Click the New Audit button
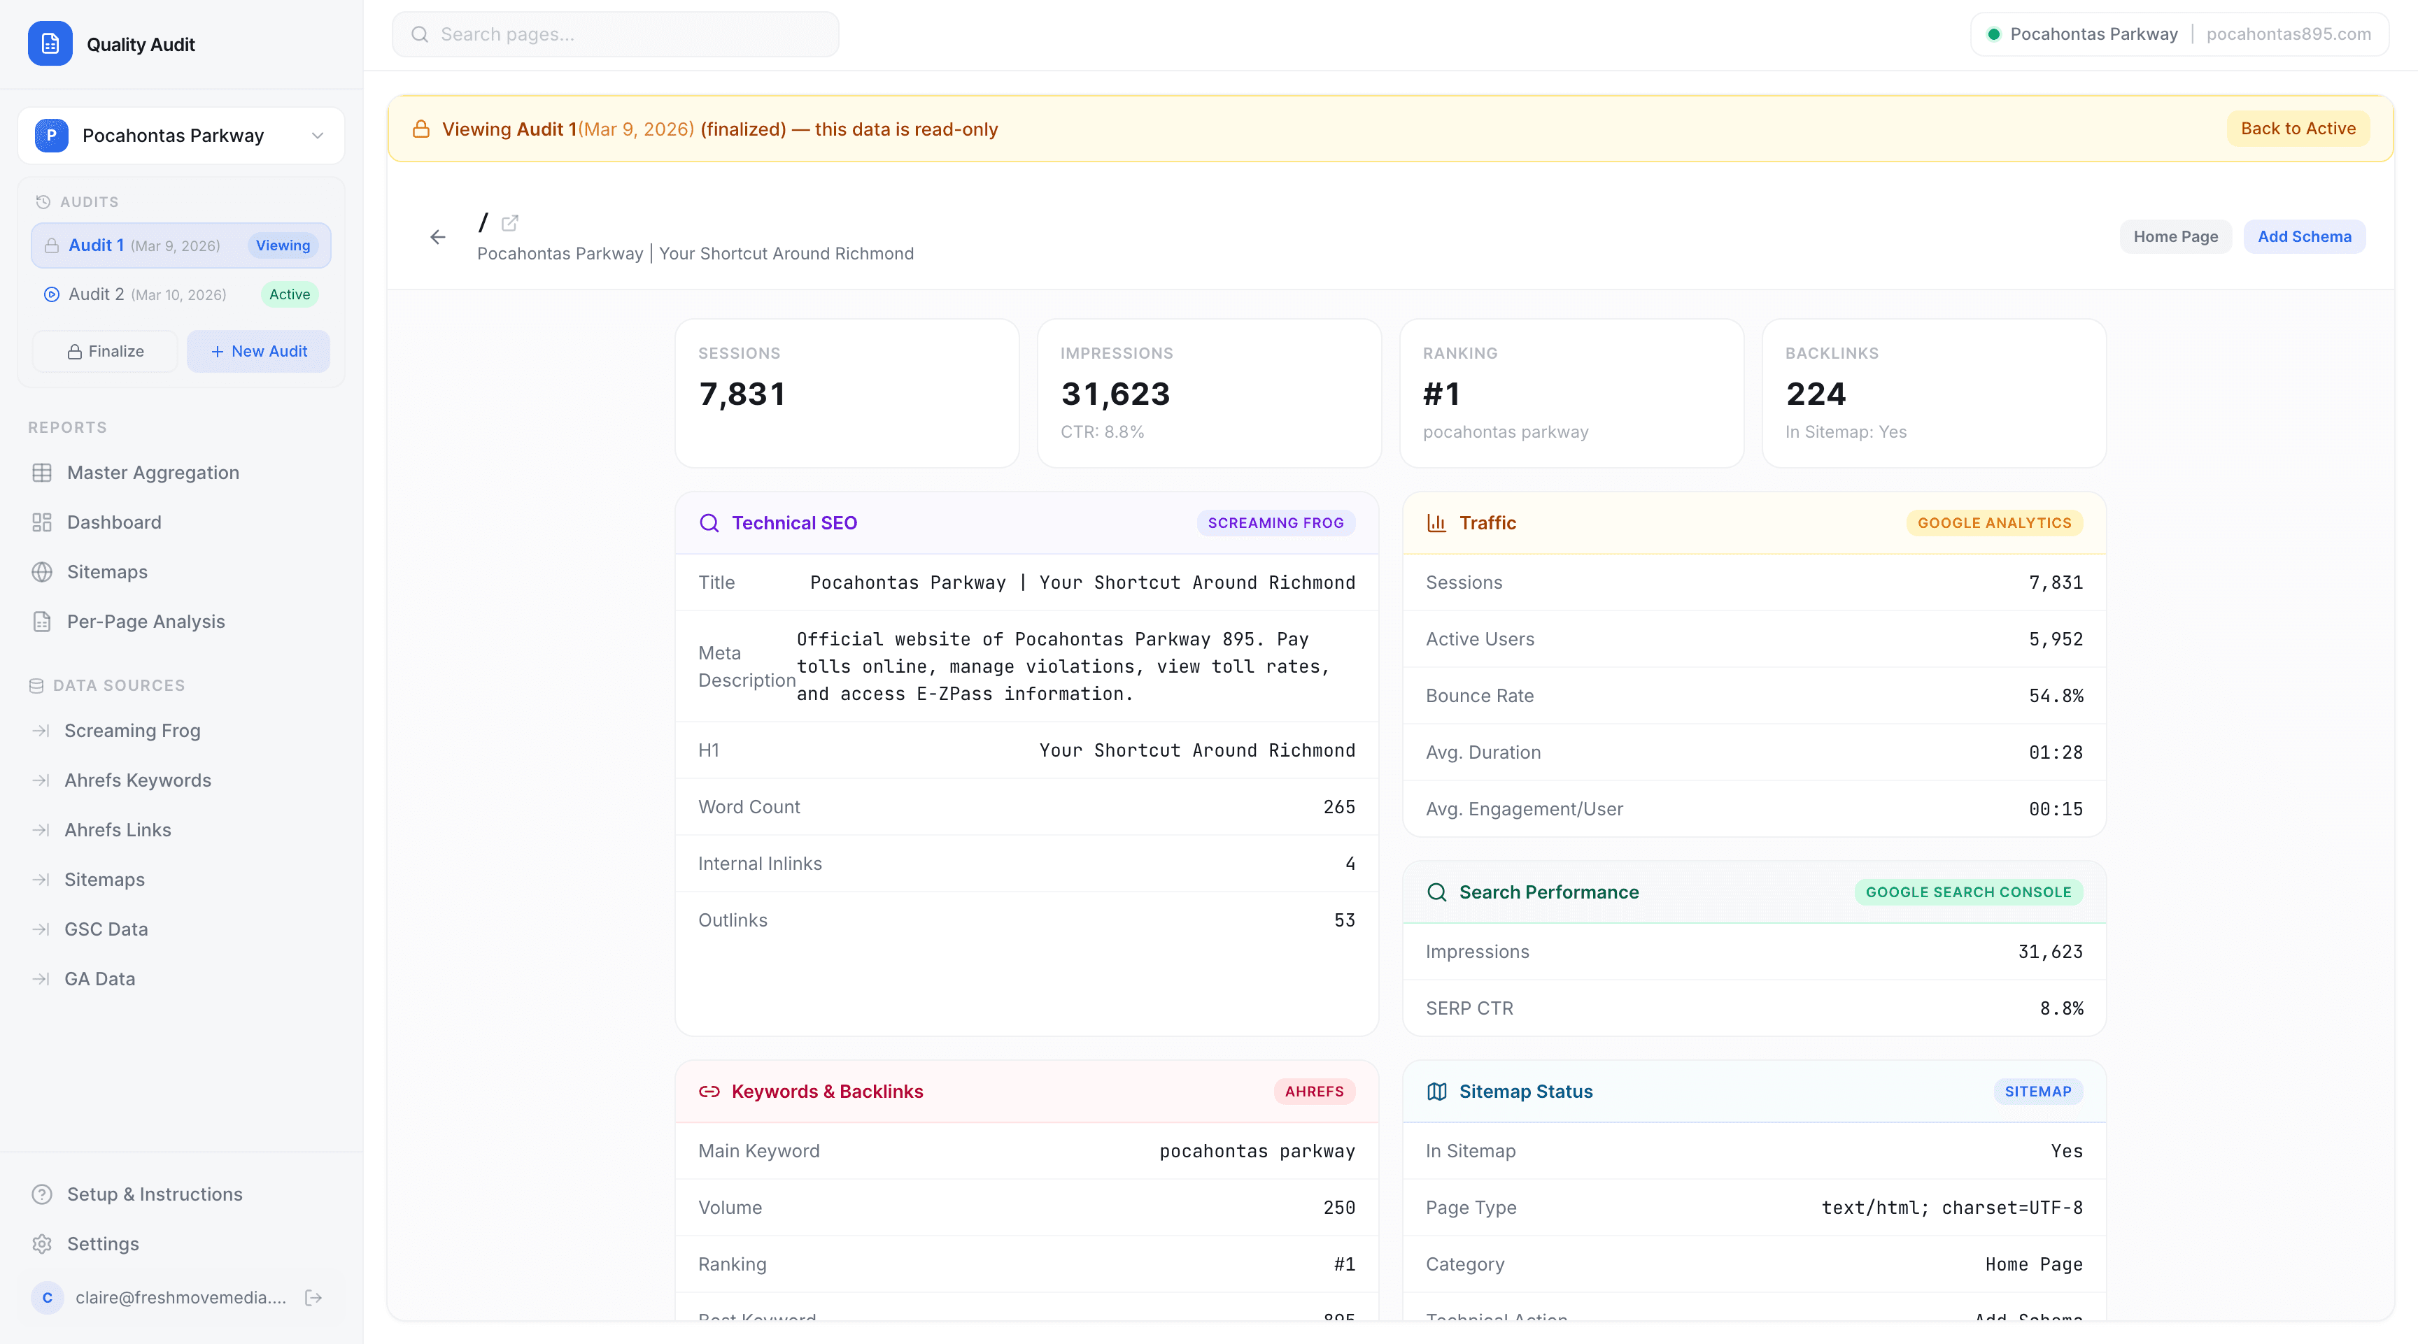 258,351
